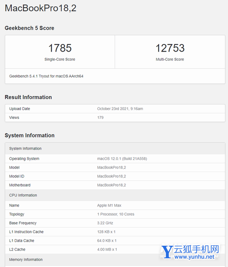Click the large System Information section heading
This screenshot has width=228, height=267.
(30, 135)
